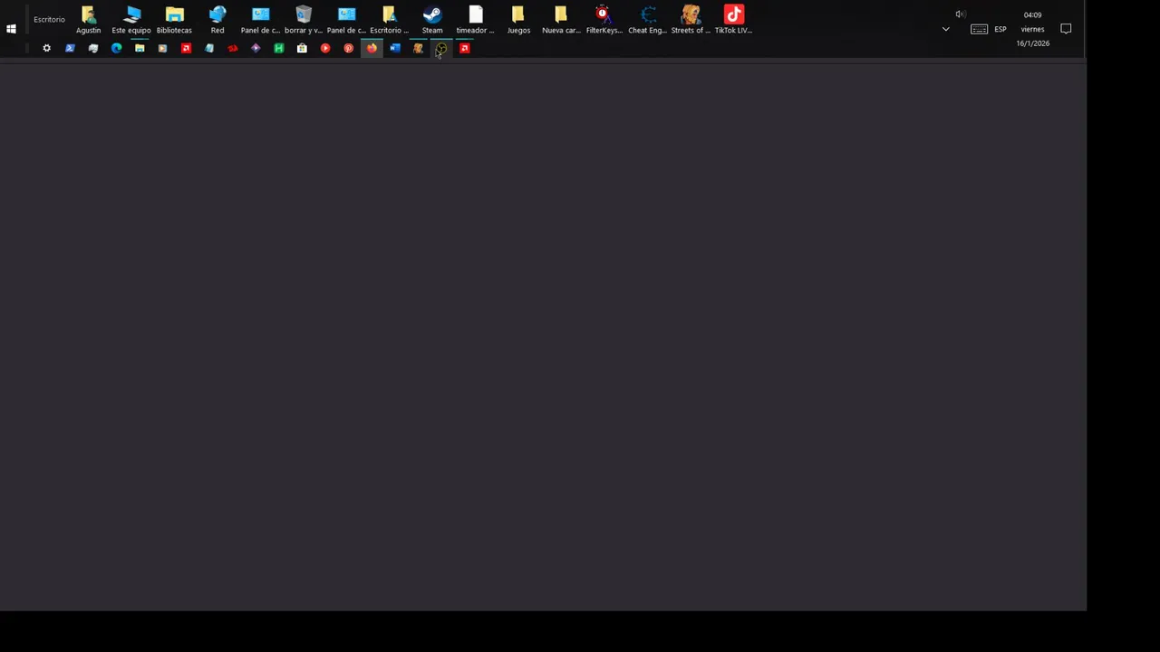Open PowerShell from the taskbar
Viewport: 1160px width, 652px height.
click(x=70, y=48)
